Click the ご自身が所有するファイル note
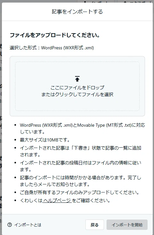Screen dimensions: 154x235 (x=80, y=192)
